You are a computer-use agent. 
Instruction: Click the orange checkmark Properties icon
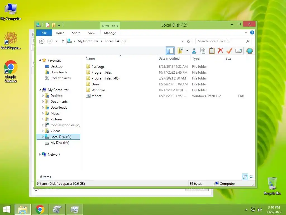[x=229, y=51]
